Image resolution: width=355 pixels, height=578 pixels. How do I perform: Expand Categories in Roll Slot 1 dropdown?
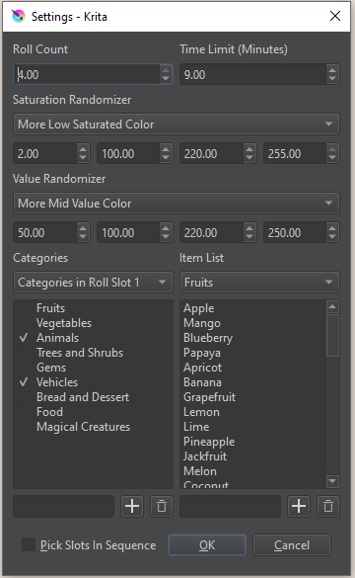click(93, 283)
